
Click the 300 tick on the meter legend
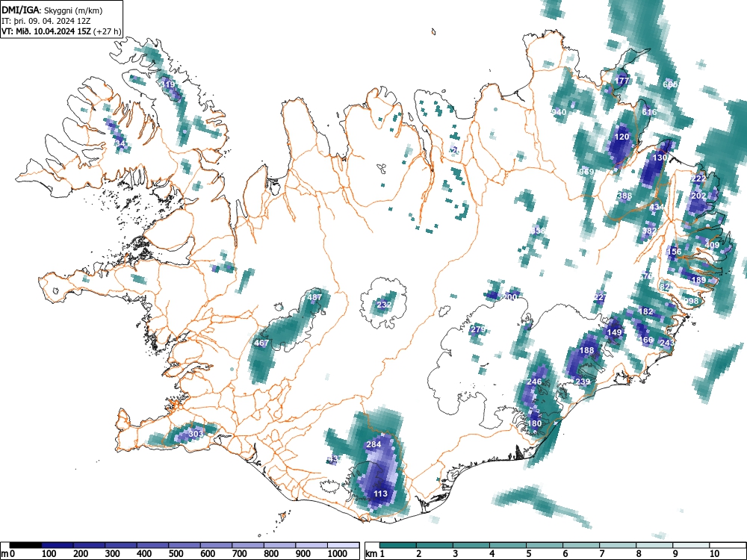tap(113, 554)
